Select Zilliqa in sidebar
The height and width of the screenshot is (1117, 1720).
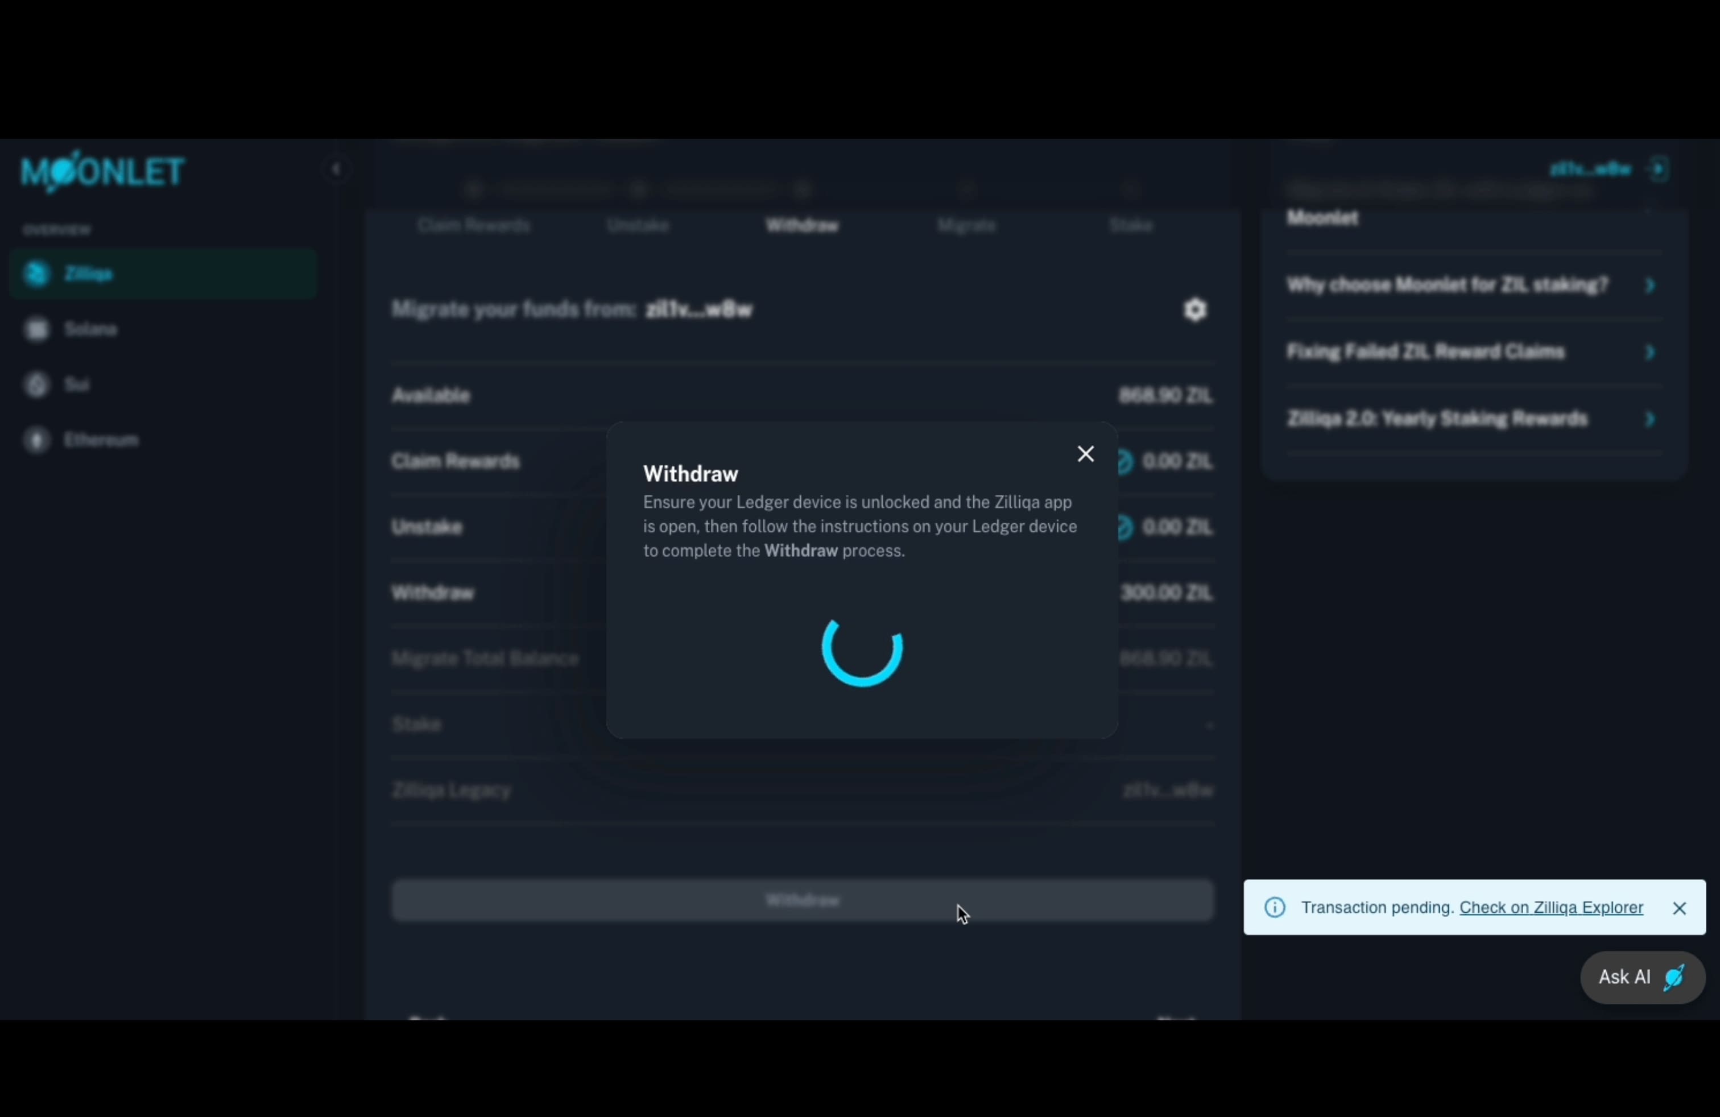tap(163, 273)
